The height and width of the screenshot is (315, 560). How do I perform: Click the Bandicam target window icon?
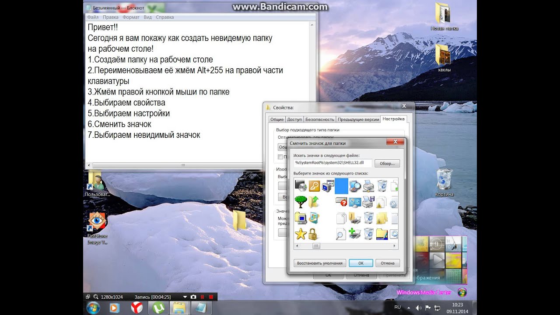tap(88, 297)
